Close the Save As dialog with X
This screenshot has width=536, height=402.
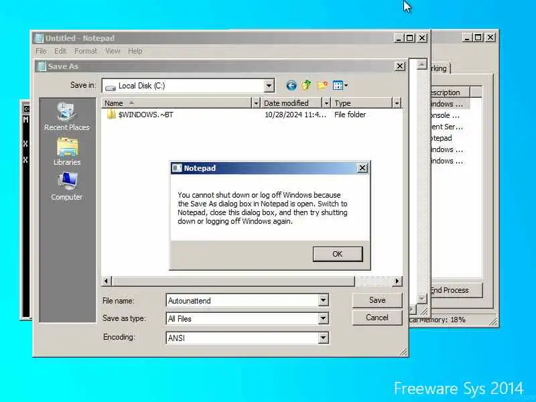[399, 66]
